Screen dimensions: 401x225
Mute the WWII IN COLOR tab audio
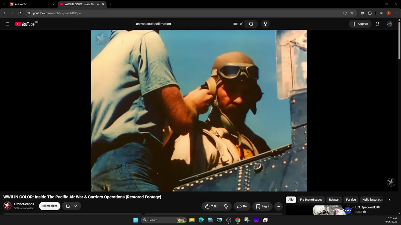(98, 4)
